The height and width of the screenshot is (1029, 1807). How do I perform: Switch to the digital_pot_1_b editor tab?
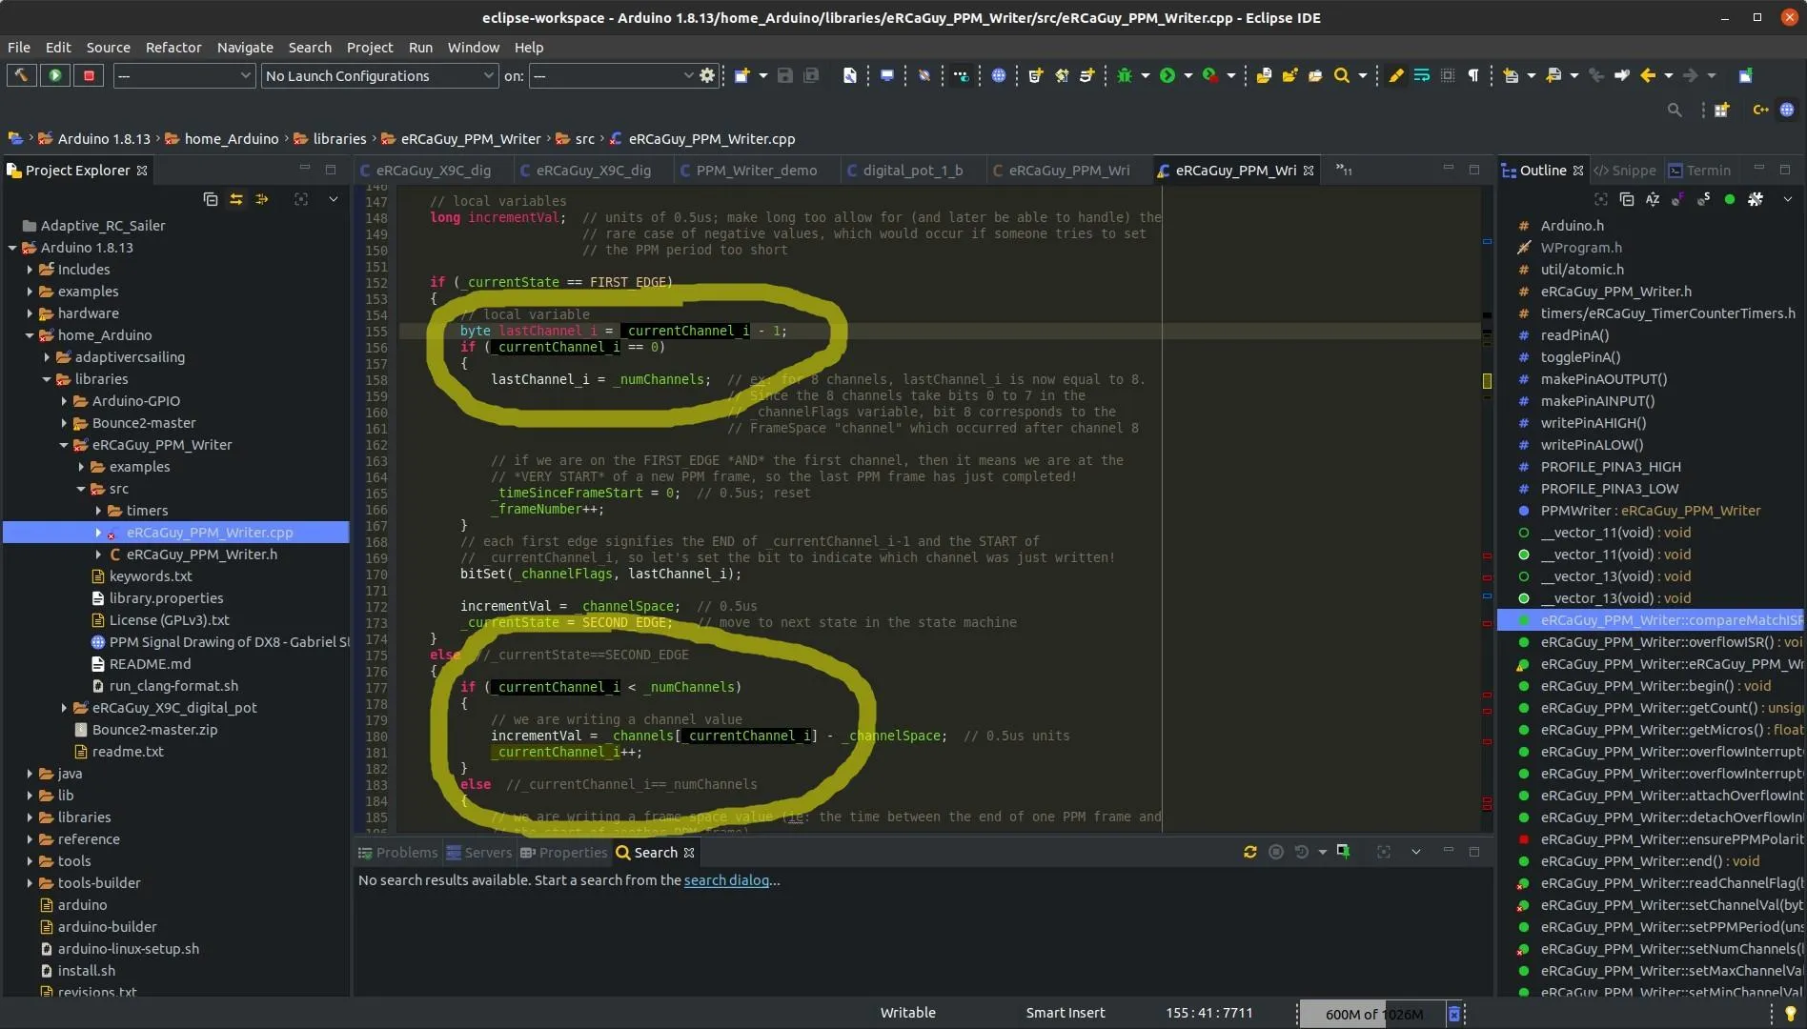pos(913,171)
